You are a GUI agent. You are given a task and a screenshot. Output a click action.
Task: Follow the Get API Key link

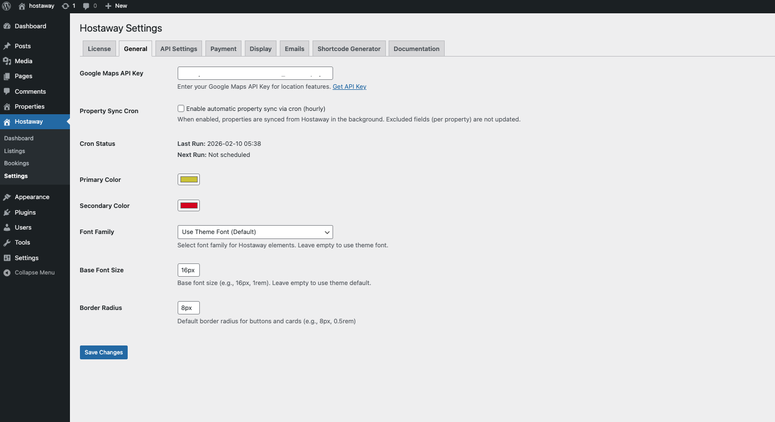(x=349, y=87)
